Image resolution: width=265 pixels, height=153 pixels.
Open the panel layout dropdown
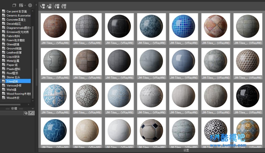coord(23,5)
